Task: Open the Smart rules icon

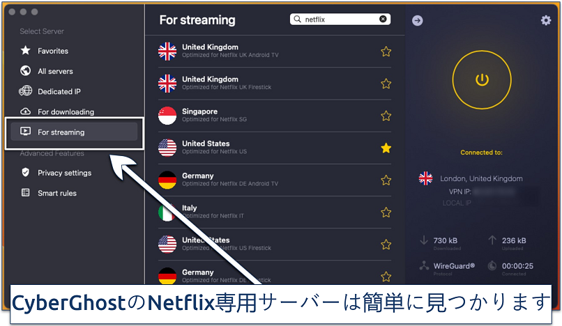Action: point(25,193)
